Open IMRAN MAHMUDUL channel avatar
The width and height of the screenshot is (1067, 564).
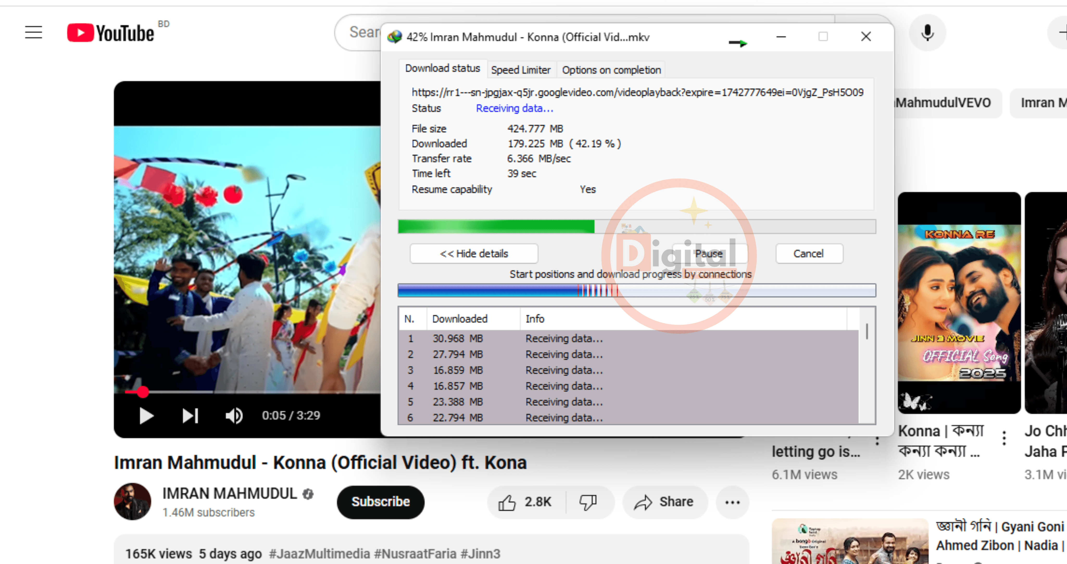132,502
